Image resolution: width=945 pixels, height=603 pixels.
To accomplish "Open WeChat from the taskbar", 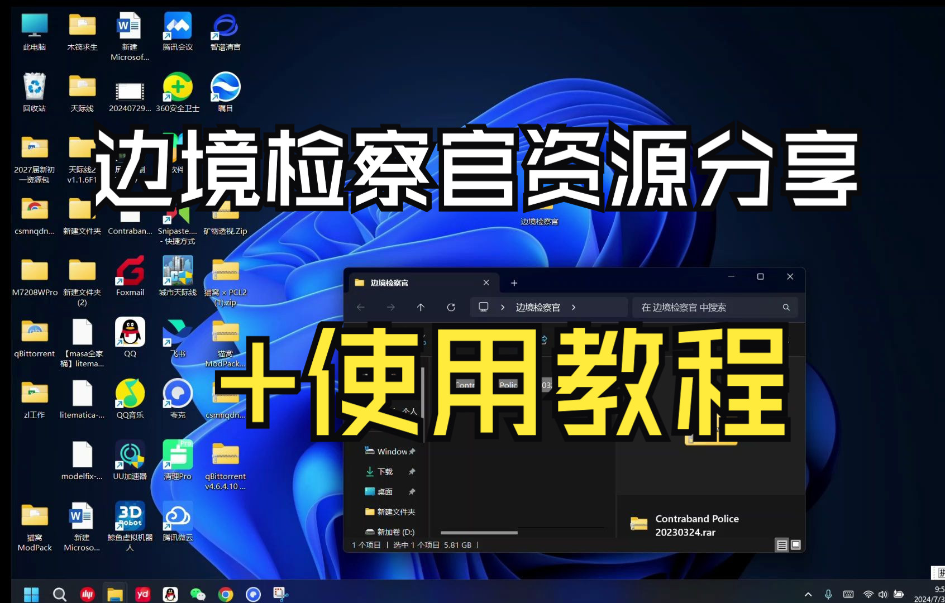I will 198,594.
